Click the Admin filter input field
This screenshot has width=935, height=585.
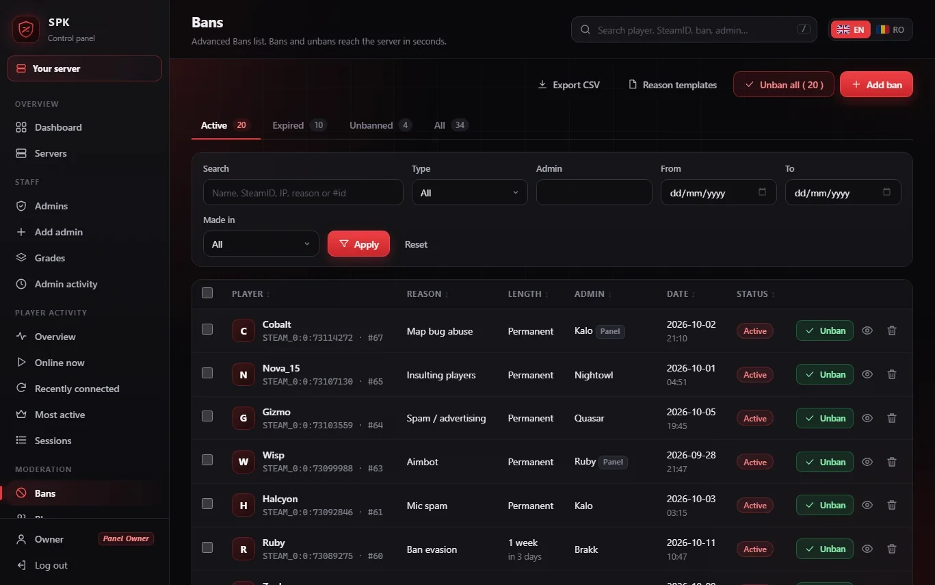tap(594, 192)
